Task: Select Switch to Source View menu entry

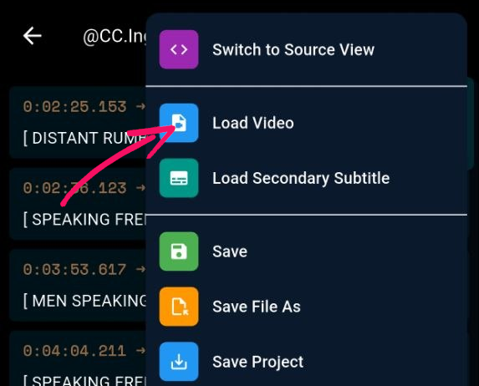Action: tap(307, 49)
